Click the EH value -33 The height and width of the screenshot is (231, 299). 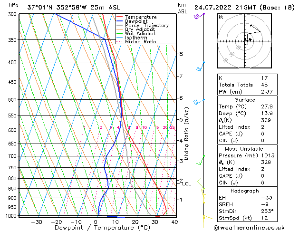point(267,198)
